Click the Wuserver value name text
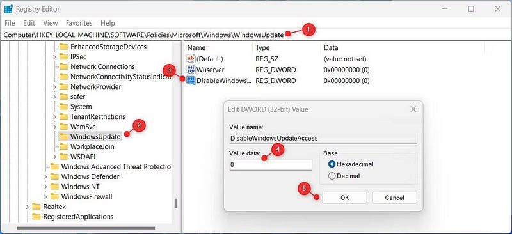Viewport: 512px width, 234px height. 211,70
